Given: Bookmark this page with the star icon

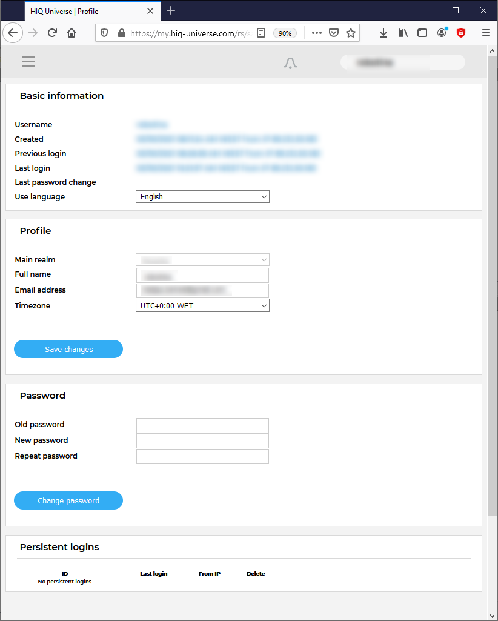Looking at the screenshot, I should [x=351, y=33].
